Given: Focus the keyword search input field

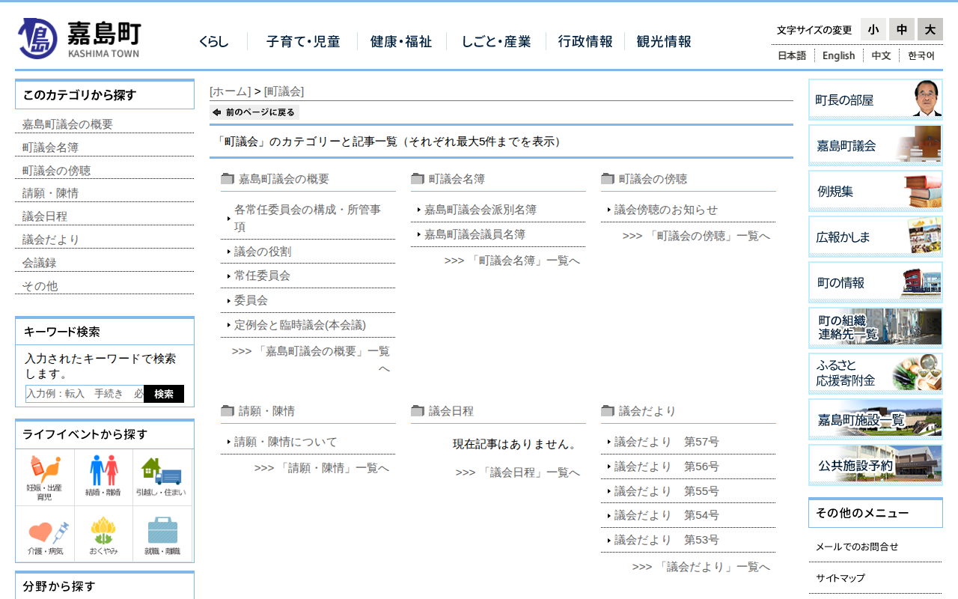Looking at the screenshot, I should point(85,394).
